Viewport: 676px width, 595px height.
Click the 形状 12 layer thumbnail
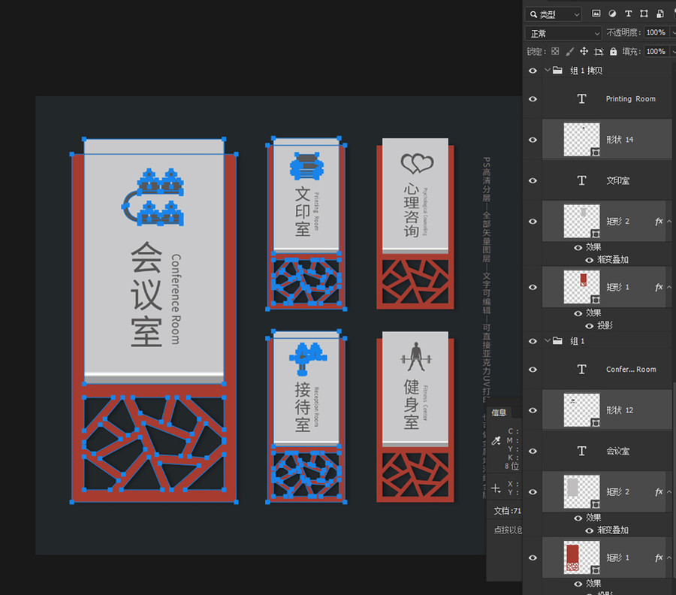(581, 410)
